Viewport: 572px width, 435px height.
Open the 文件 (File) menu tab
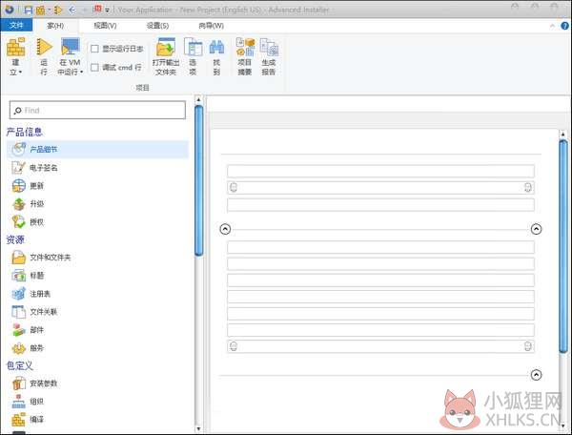coord(16,25)
